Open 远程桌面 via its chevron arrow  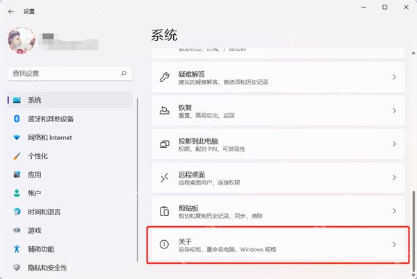394,178
